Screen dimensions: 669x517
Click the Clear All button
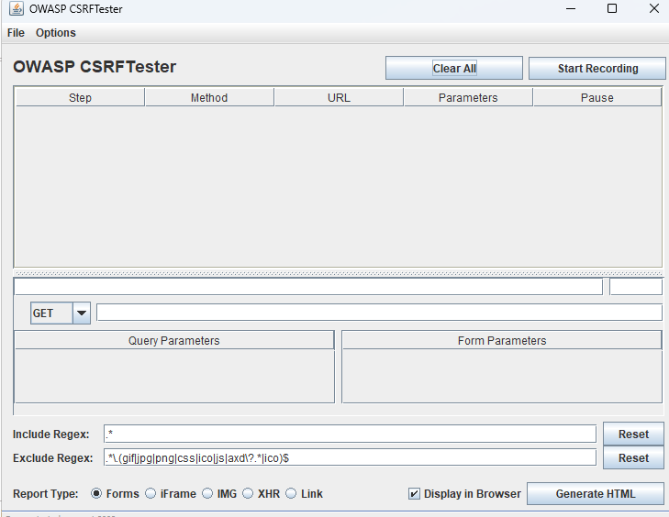pos(454,68)
